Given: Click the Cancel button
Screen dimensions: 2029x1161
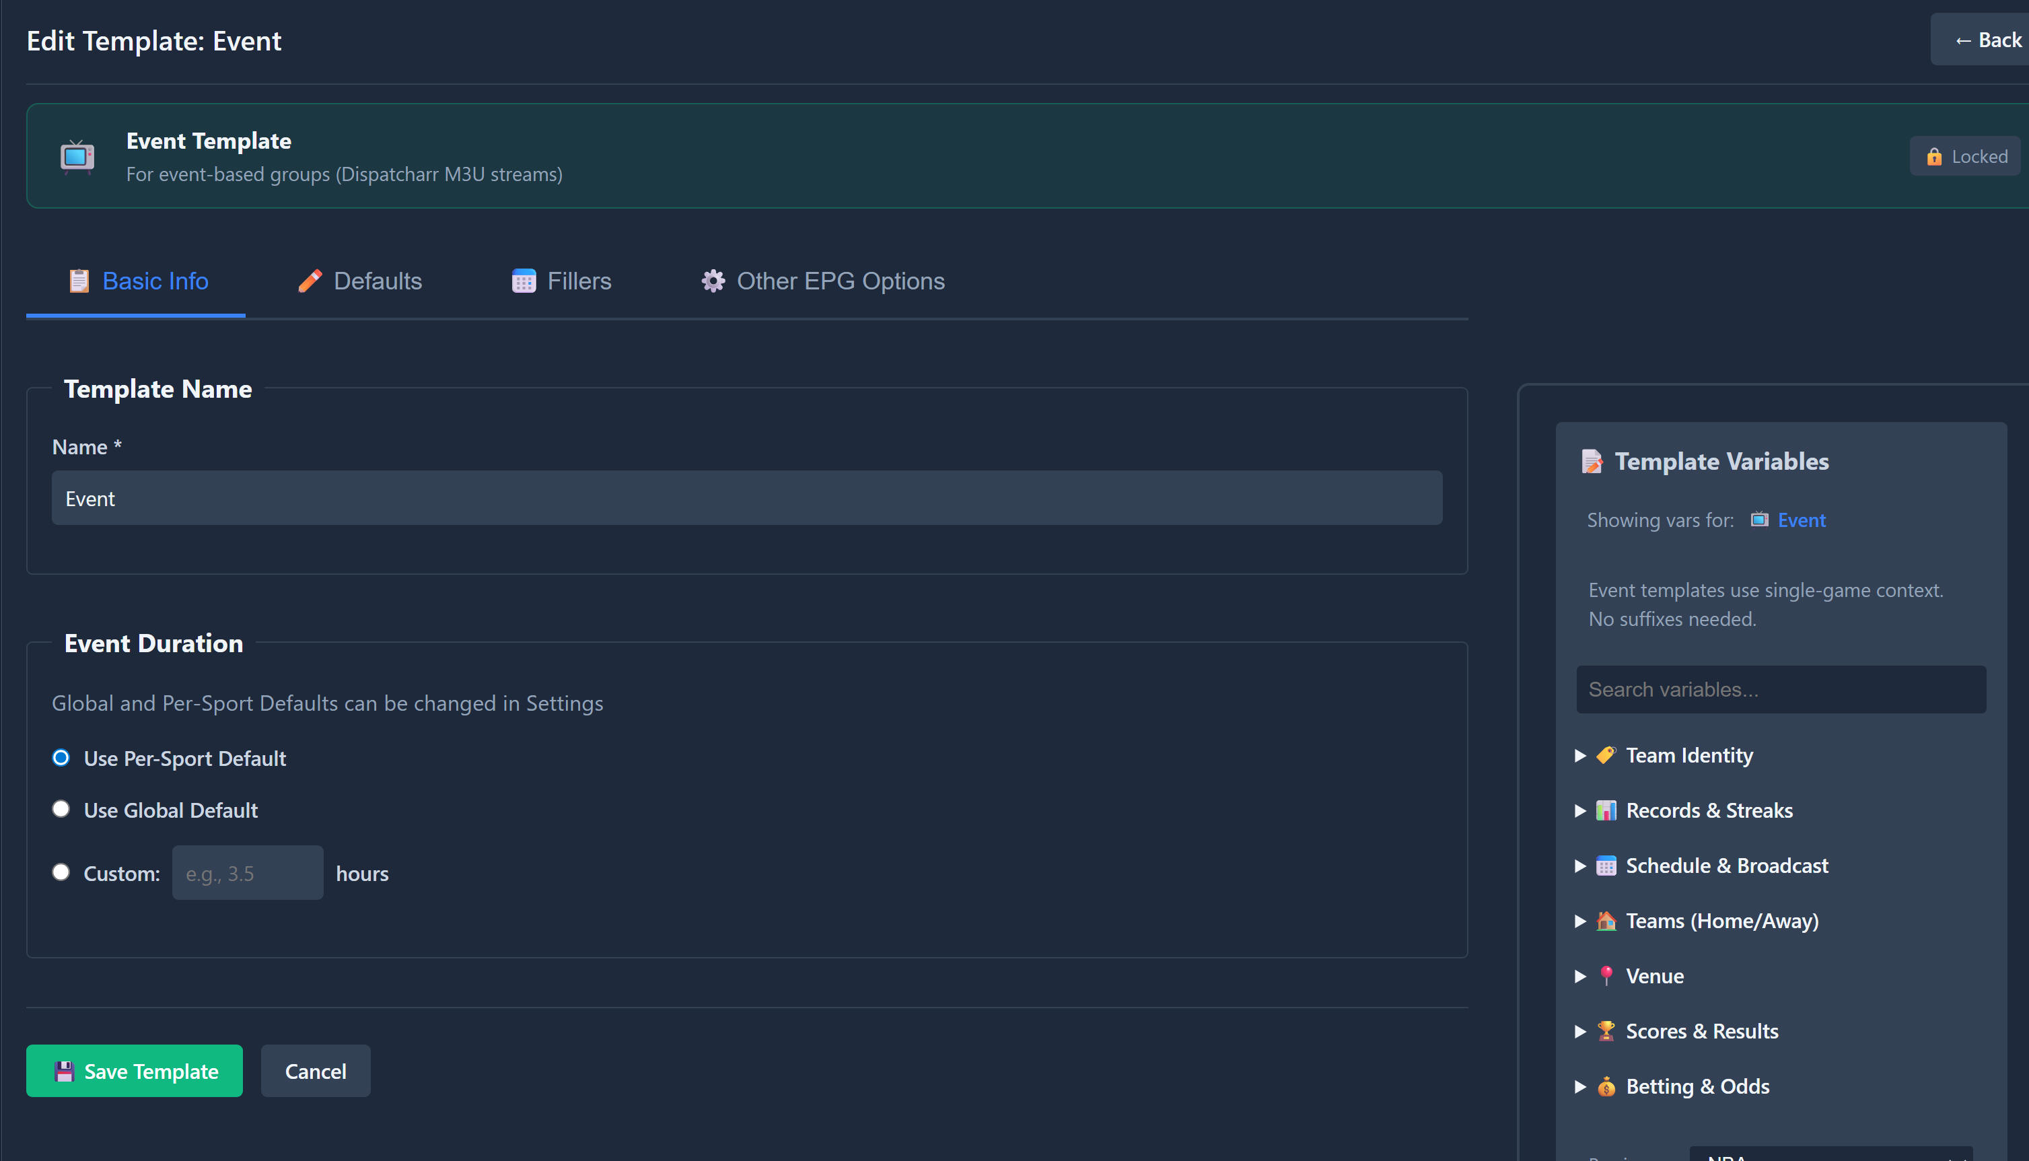Looking at the screenshot, I should click(316, 1071).
